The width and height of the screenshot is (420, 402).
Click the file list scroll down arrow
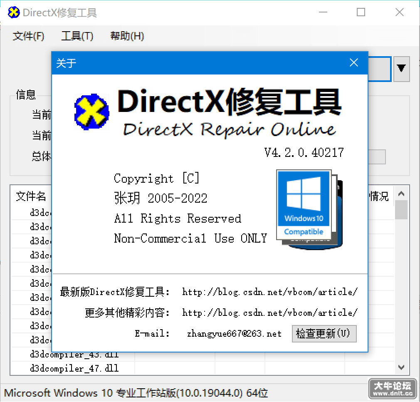tap(401, 367)
